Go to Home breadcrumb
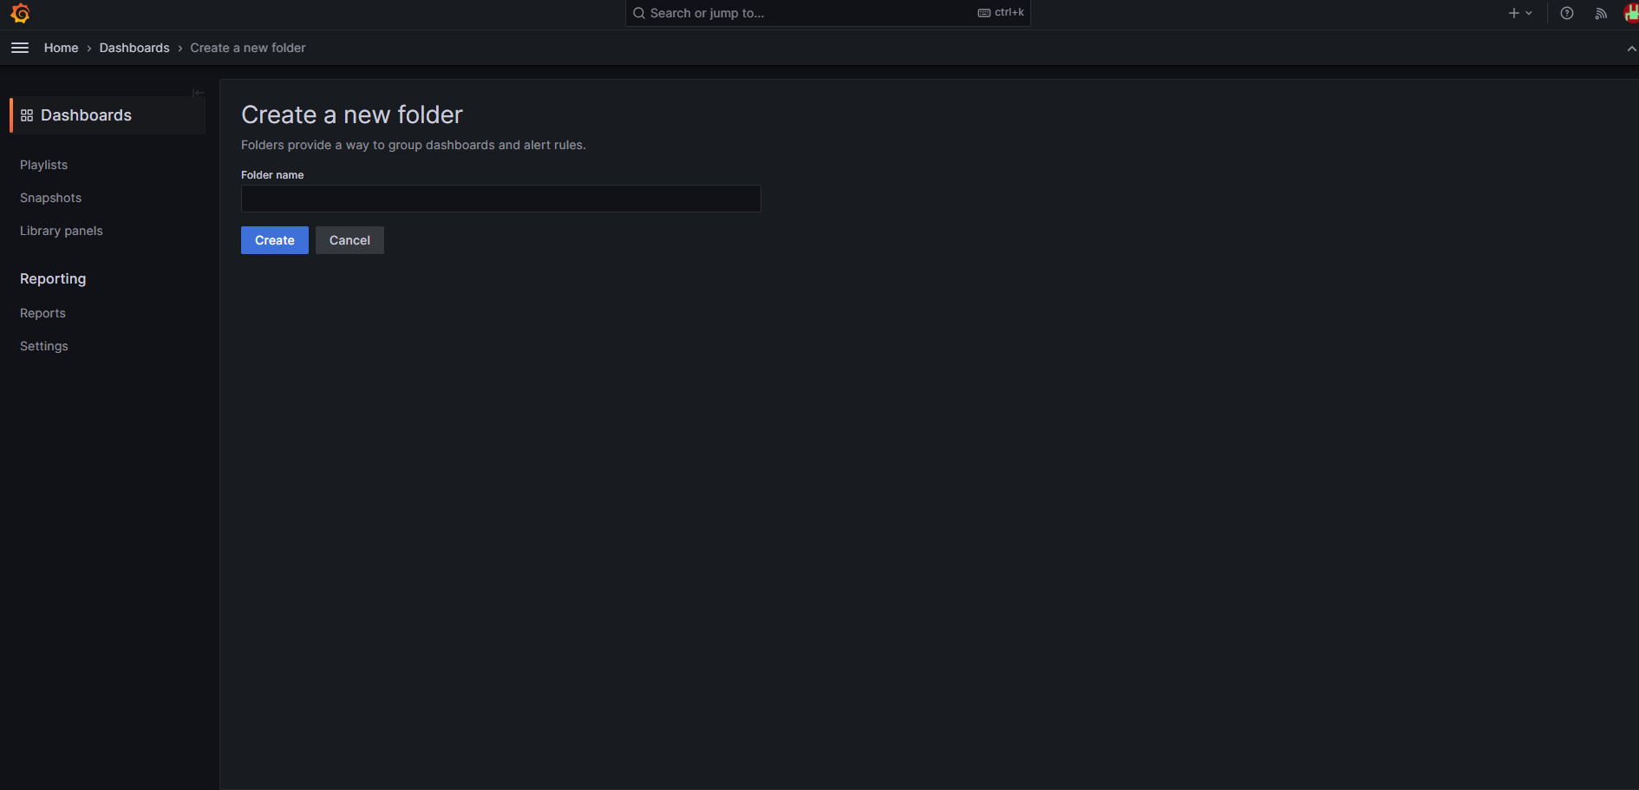 [x=61, y=48]
